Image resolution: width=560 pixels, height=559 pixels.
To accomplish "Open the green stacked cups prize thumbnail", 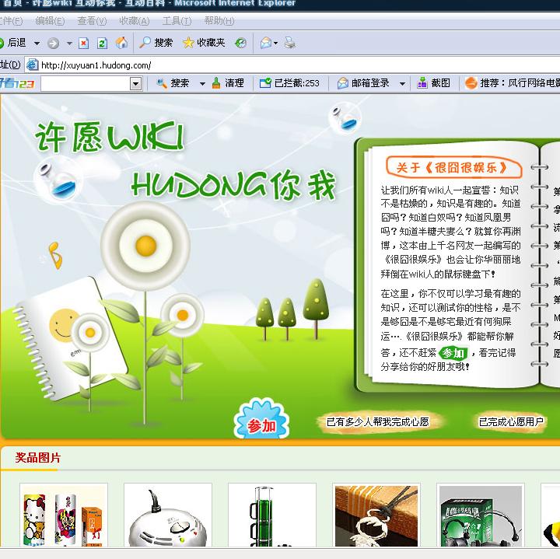I will tap(272, 515).
